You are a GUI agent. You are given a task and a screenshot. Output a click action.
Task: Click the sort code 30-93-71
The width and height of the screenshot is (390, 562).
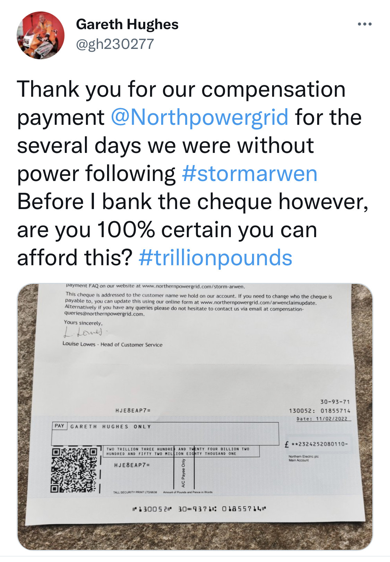(x=335, y=402)
